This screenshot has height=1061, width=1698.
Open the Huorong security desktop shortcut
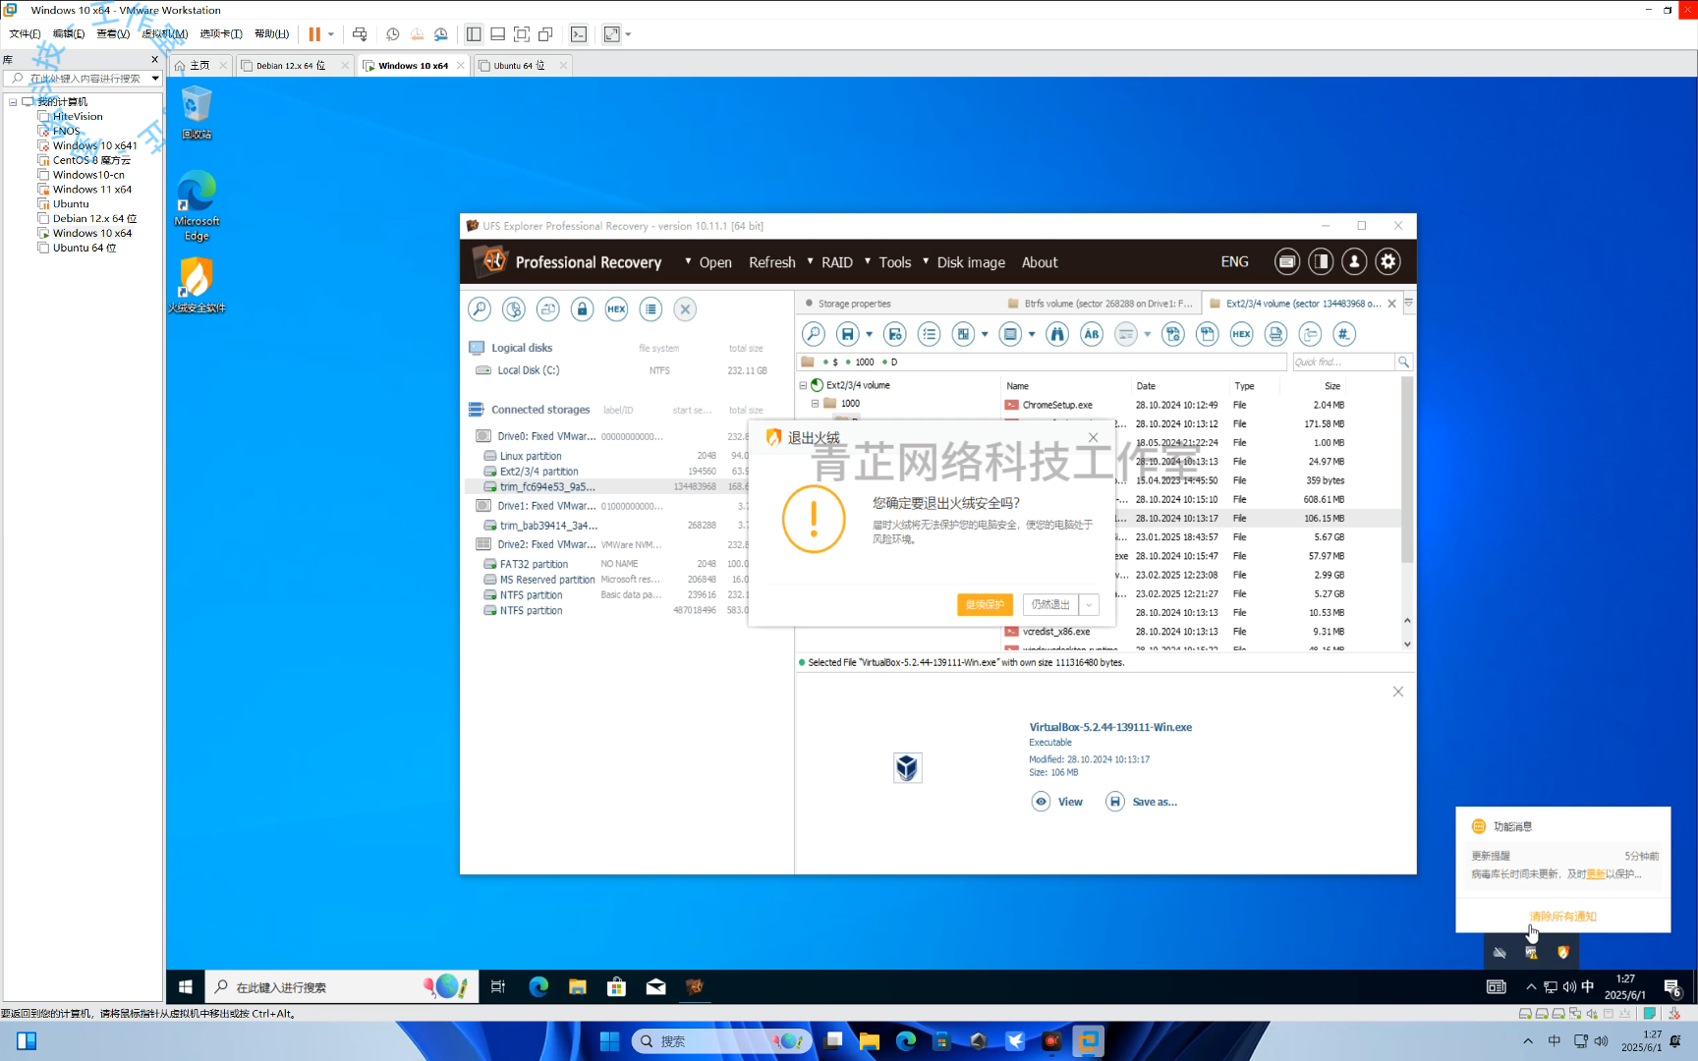point(197,286)
